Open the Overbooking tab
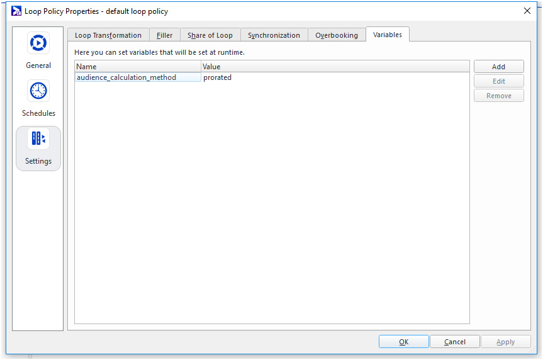This screenshot has height=360, width=543. click(337, 35)
